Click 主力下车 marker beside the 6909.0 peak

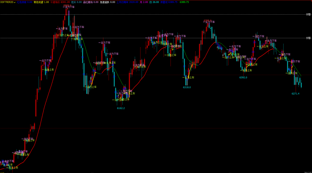(69, 7)
